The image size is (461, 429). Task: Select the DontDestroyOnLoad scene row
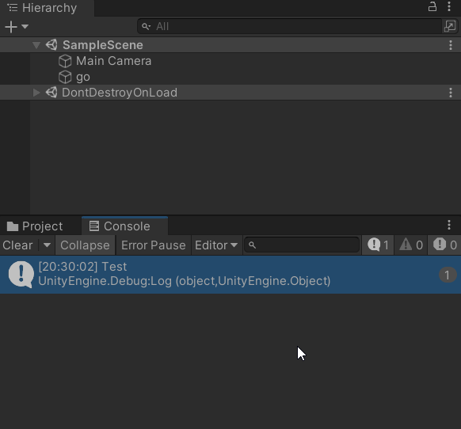tap(230, 93)
